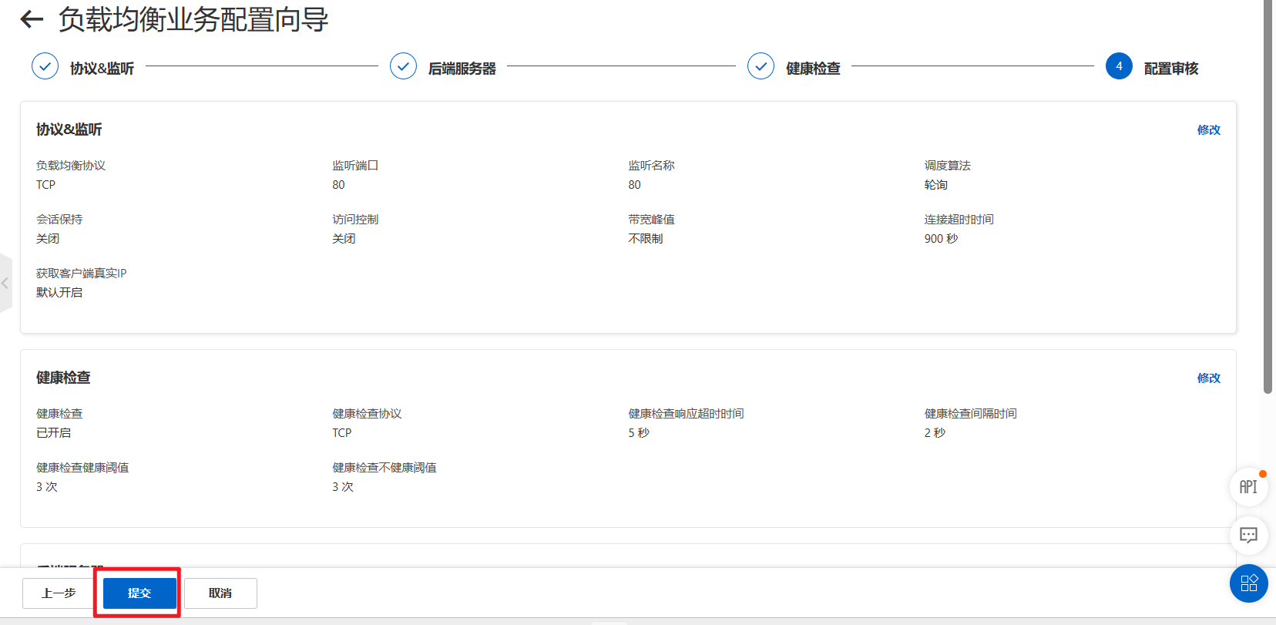This screenshot has width=1276, height=625.
Task: Open the API floating icon
Action: (1248, 487)
